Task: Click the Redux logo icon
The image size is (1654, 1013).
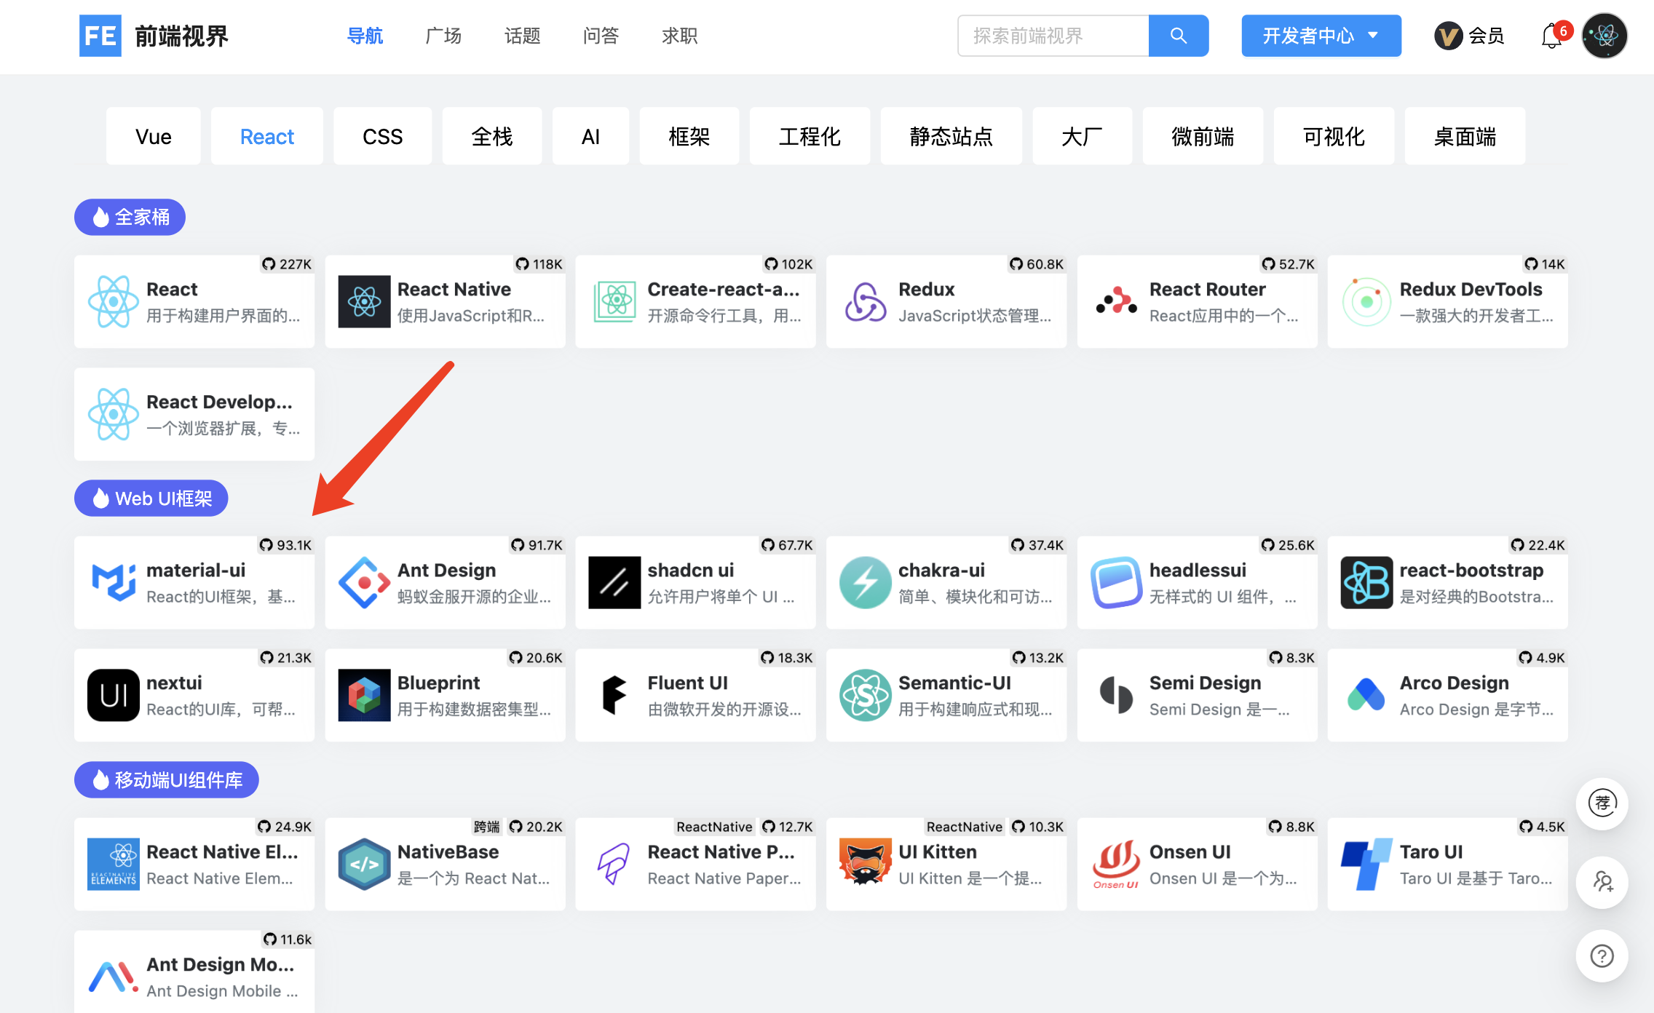Action: point(865,302)
